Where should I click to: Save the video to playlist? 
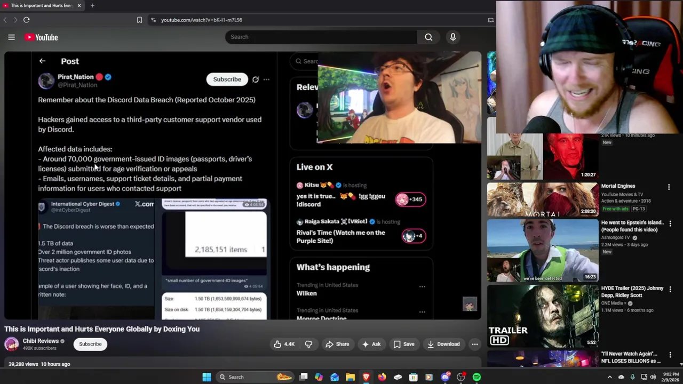[404, 344]
